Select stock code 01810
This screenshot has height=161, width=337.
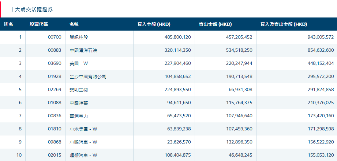(x=55, y=129)
